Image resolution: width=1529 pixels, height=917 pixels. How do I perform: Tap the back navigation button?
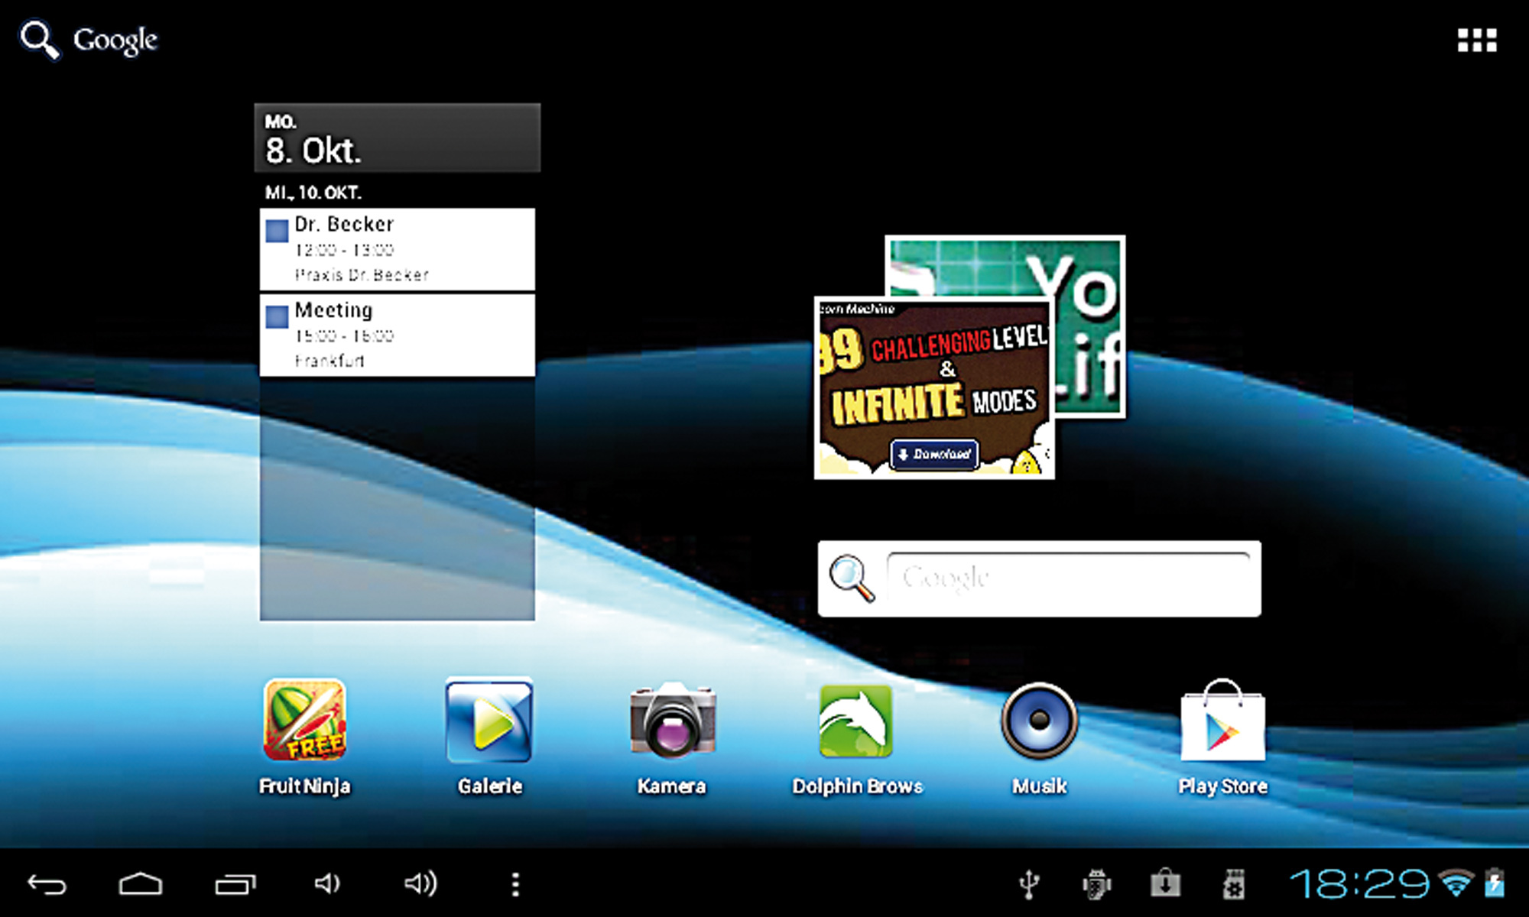pos(47,884)
